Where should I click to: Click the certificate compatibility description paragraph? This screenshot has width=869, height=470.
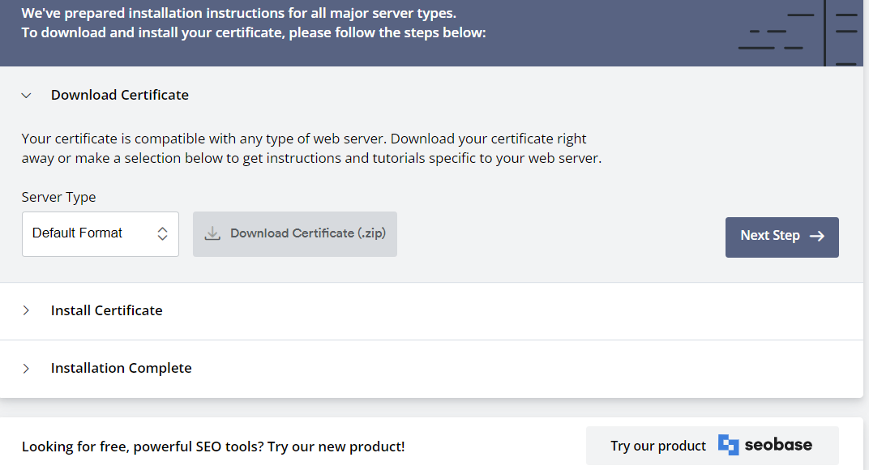tap(311, 148)
